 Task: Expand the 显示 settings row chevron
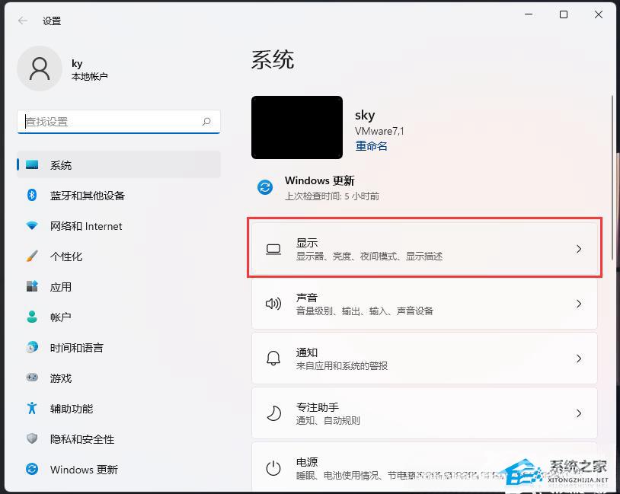(580, 247)
